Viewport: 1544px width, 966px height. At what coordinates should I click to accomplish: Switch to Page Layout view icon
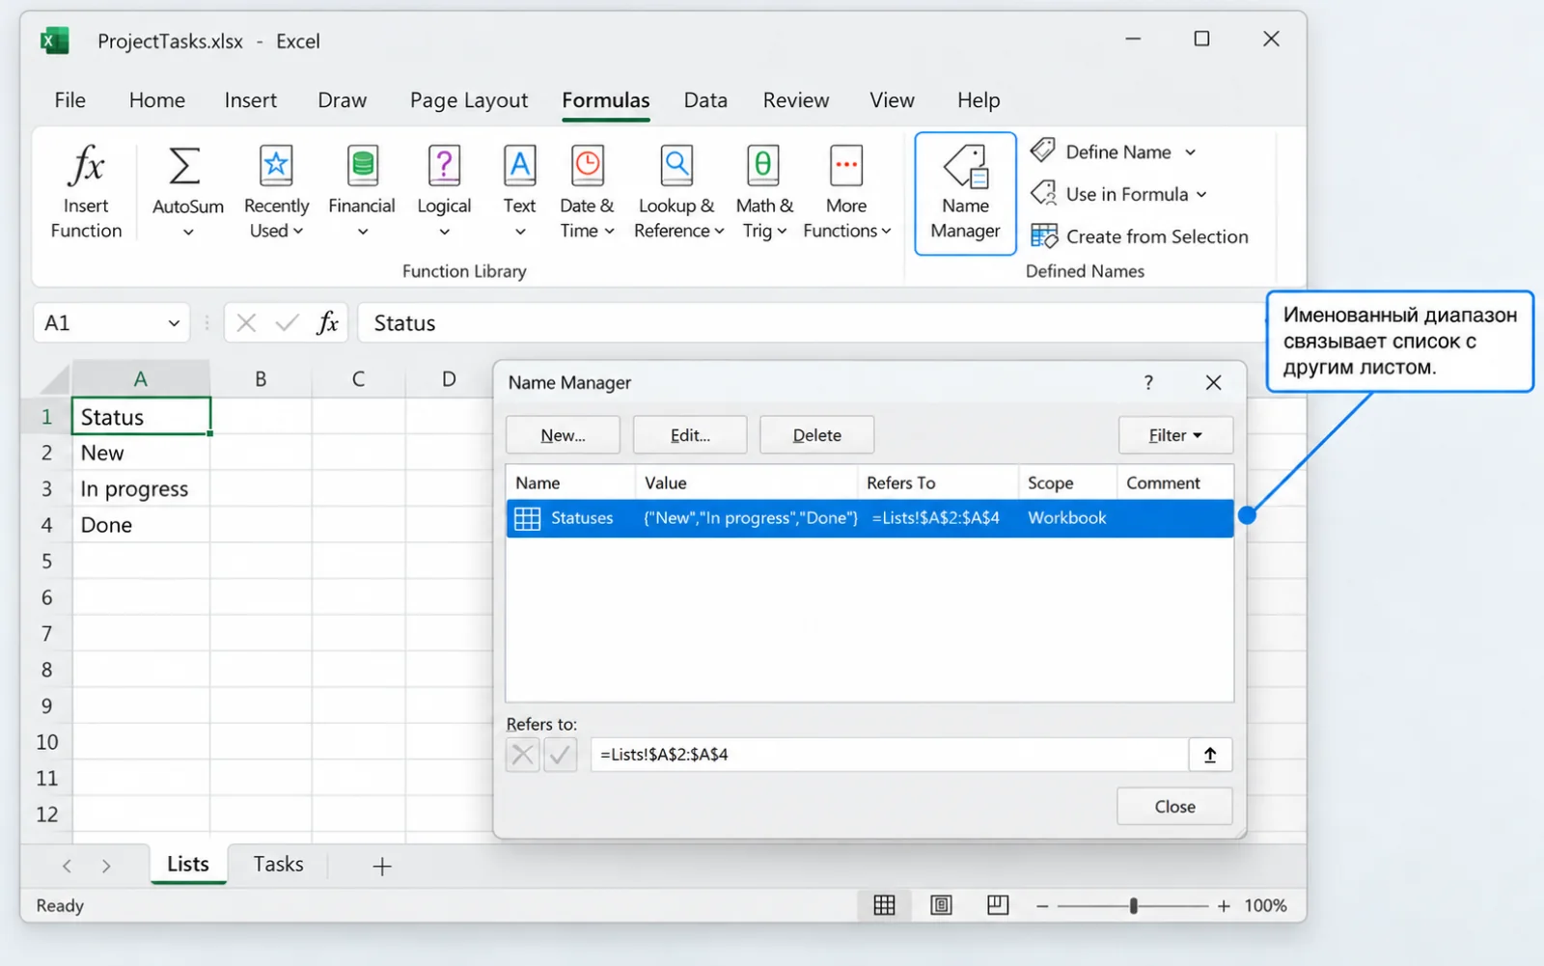[x=941, y=905]
